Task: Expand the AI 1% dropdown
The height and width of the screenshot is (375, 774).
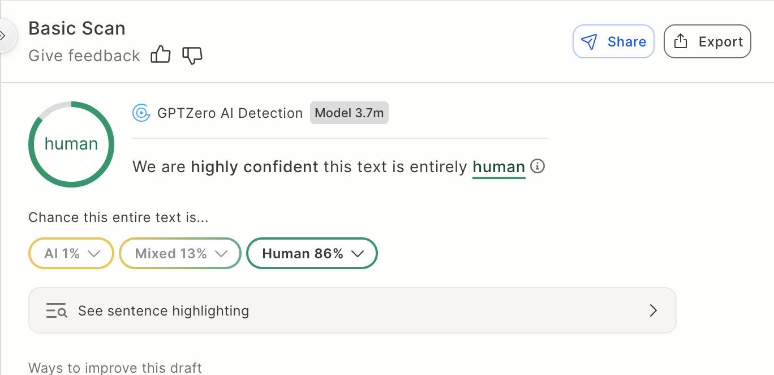Action: click(x=71, y=253)
